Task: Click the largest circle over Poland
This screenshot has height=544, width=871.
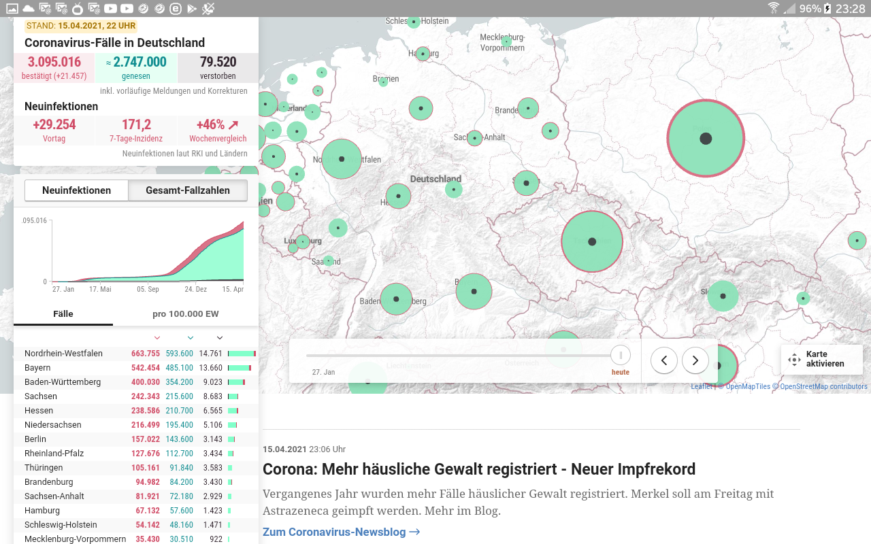Action: (x=706, y=139)
